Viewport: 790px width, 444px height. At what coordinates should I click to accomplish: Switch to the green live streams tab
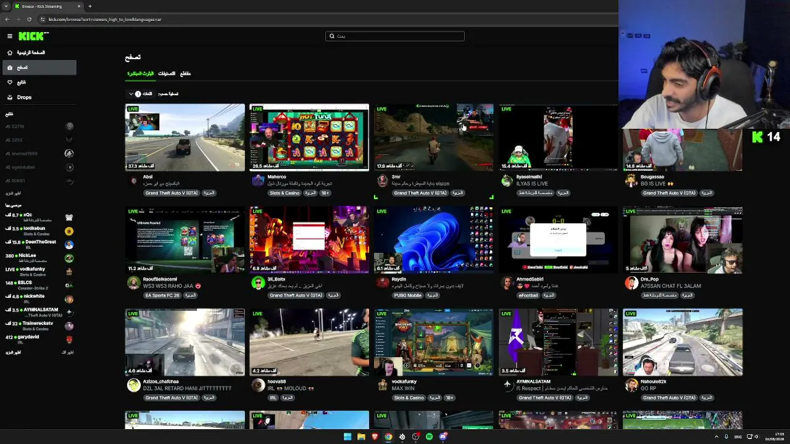[x=141, y=73]
